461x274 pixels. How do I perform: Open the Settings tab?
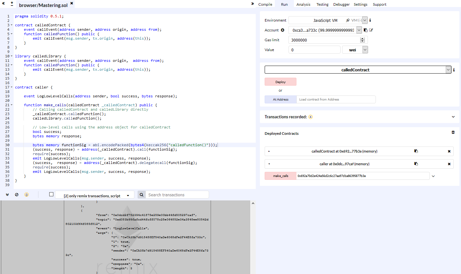coord(361,4)
